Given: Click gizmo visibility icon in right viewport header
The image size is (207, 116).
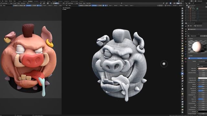Looking at the screenshot, I should (167, 3).
